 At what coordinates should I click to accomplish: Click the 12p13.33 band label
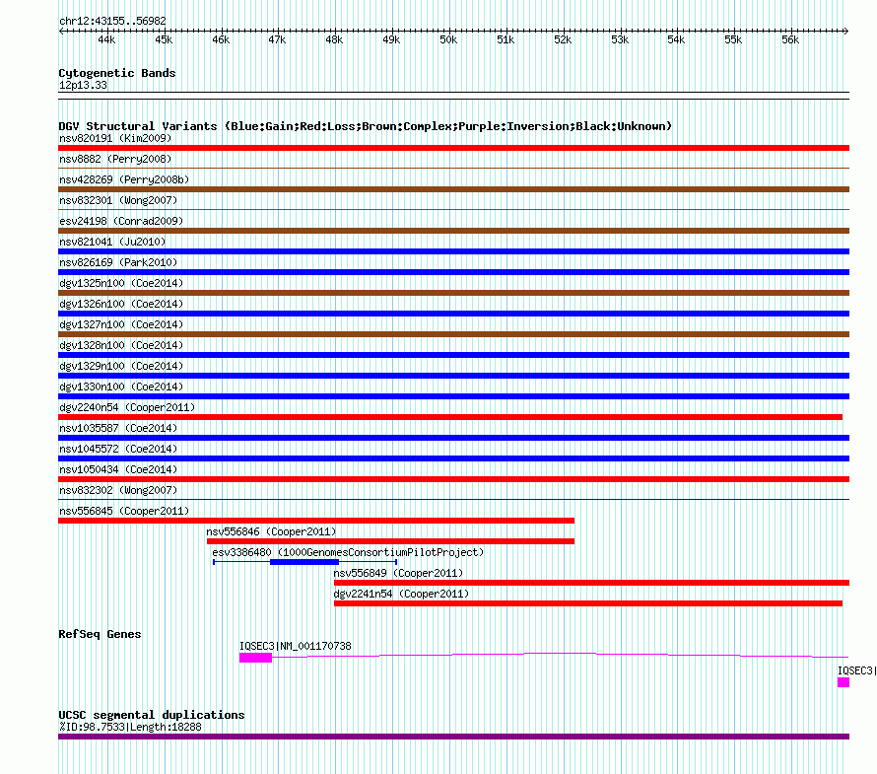click(83, 85)
